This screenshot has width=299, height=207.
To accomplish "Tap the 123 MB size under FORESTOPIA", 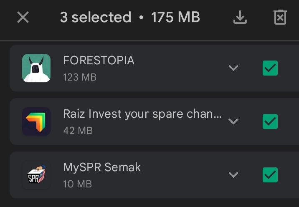I will tap(79, 77).
